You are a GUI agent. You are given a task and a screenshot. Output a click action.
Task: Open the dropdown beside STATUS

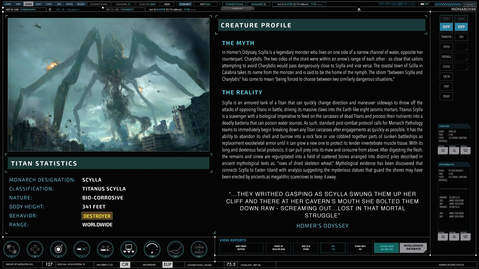[x=461, y=67]
